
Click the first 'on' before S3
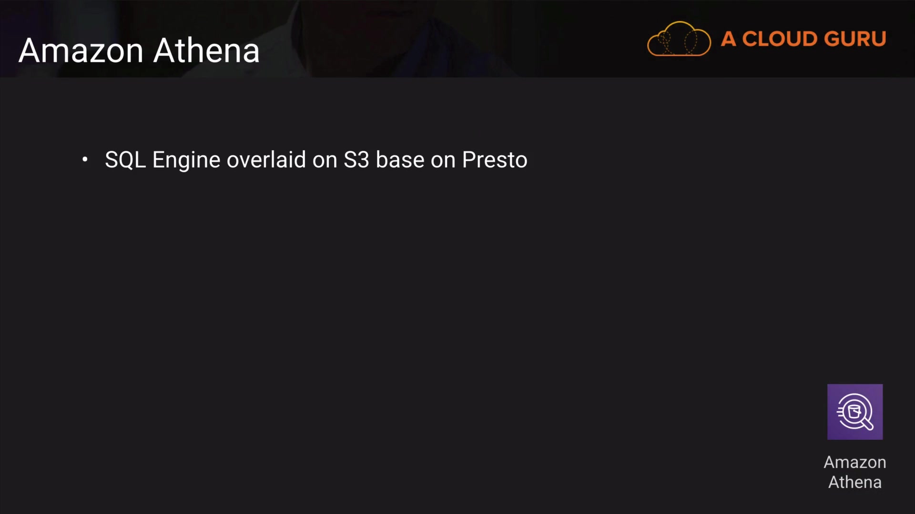point(325,160)
